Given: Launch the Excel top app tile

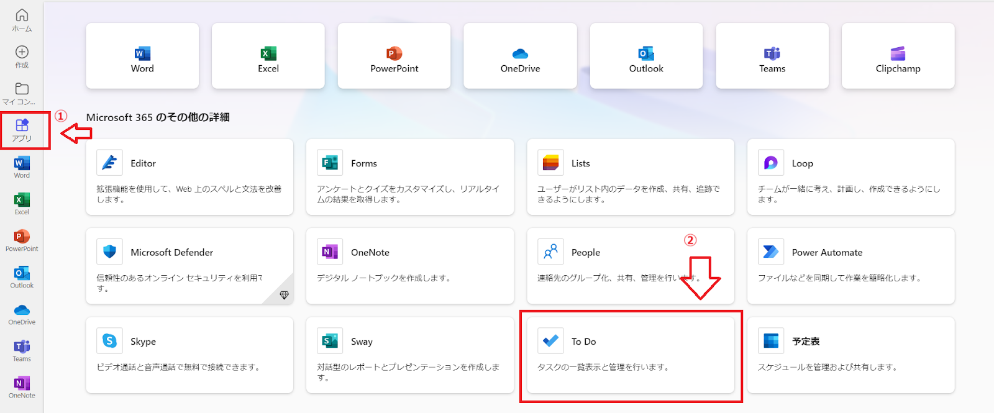Looking at the screenshot, I should 268,56.
